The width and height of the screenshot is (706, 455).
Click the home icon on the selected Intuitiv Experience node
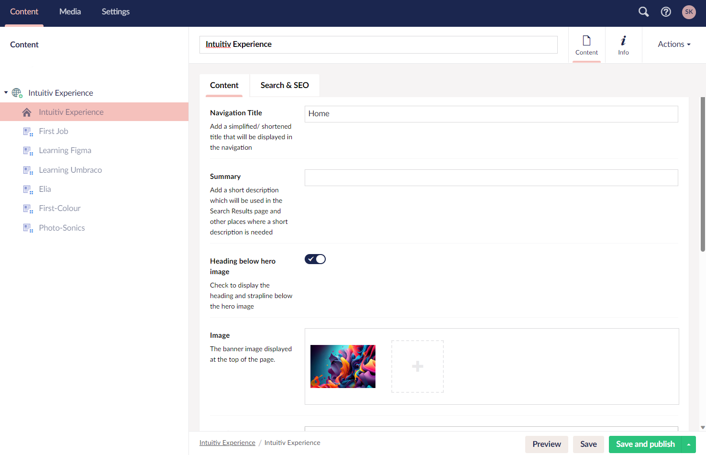coord(28,111)
